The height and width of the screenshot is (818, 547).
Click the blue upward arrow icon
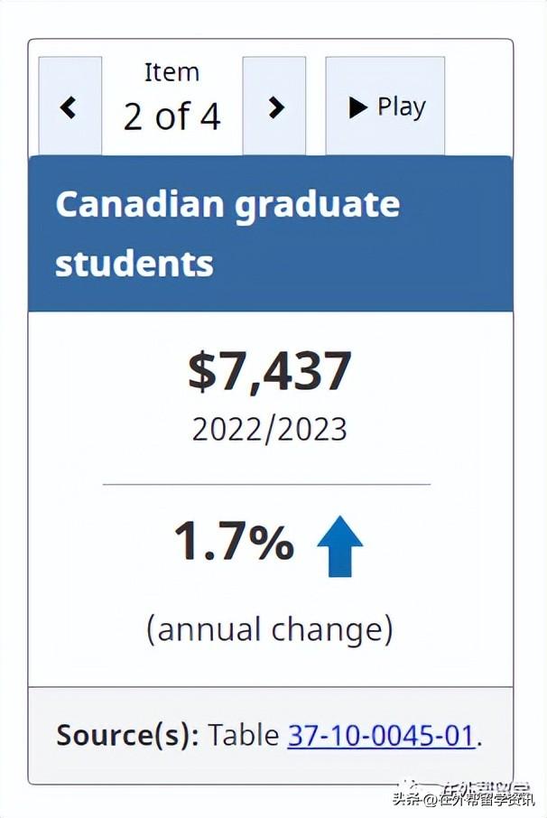[339, 547]
